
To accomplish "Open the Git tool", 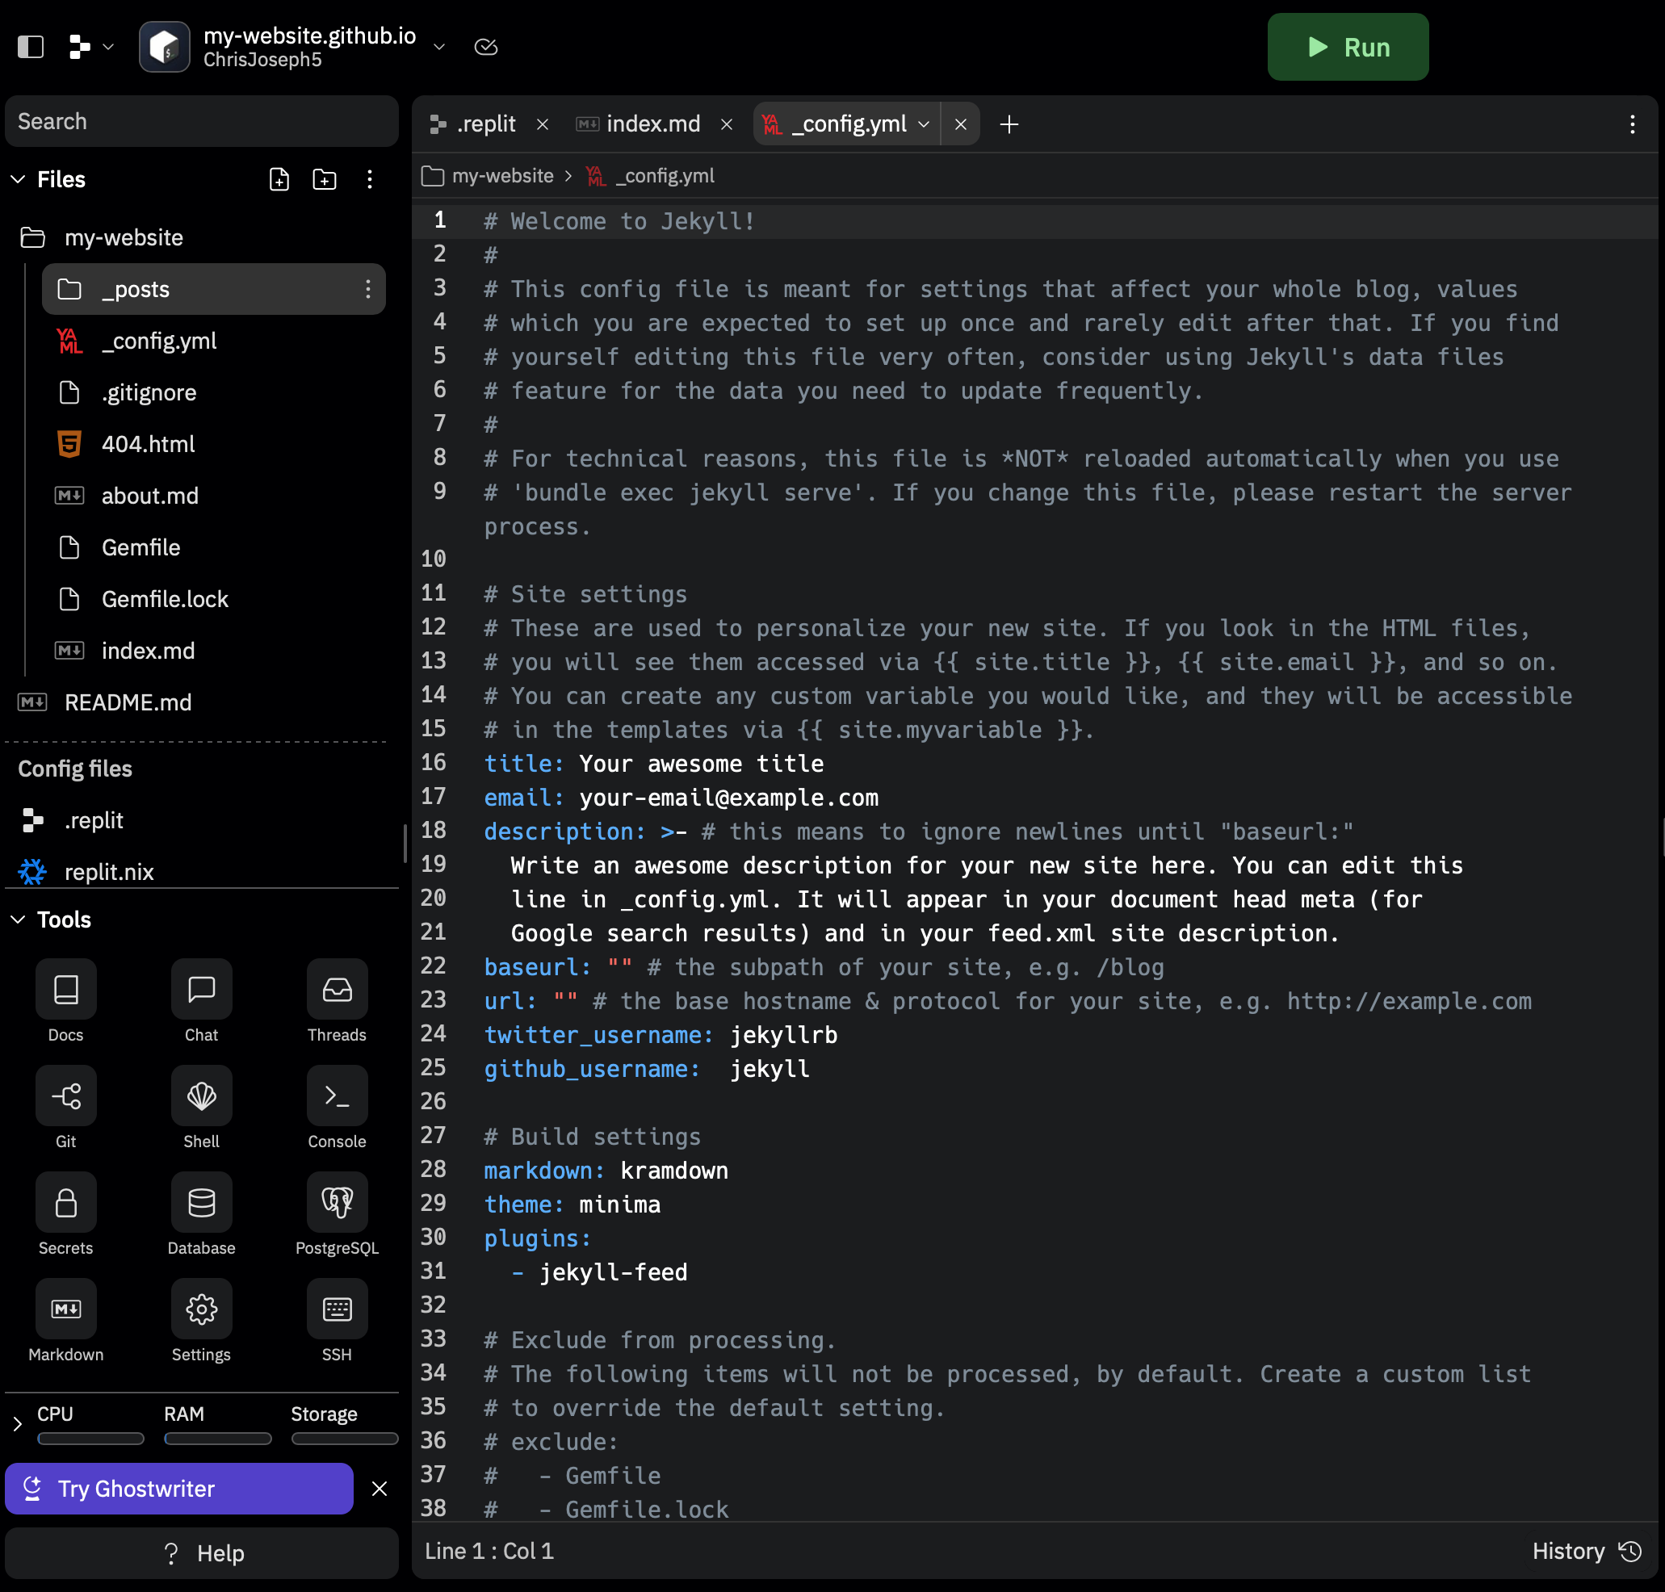I will click(x=65, y=1096).
